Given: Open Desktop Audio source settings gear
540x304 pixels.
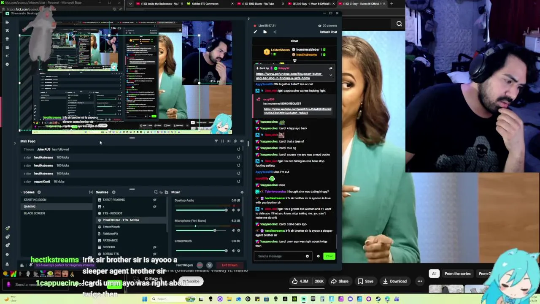Looking at the screenshot, I should pyautogui.click(x=238, y=210).
